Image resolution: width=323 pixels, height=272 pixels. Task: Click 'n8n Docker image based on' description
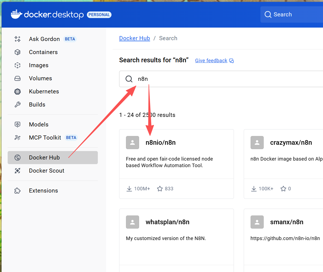click(287, 159)
